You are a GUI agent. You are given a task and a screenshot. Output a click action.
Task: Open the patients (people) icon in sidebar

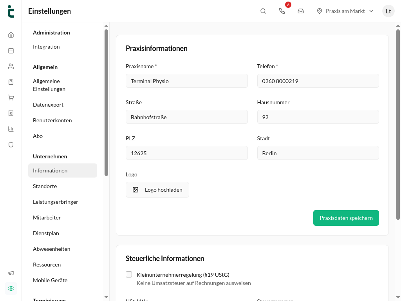pos(11,66)
